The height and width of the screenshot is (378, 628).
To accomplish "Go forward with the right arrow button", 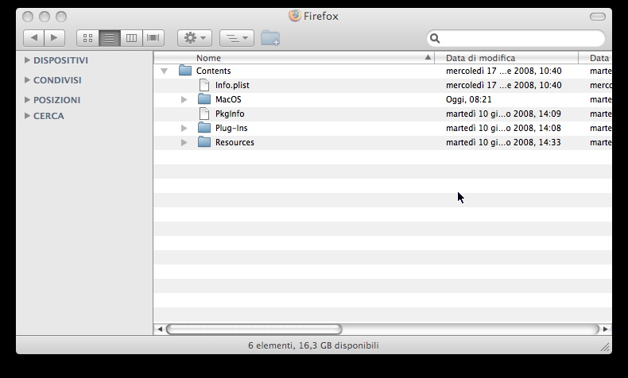I will (55, 38).
